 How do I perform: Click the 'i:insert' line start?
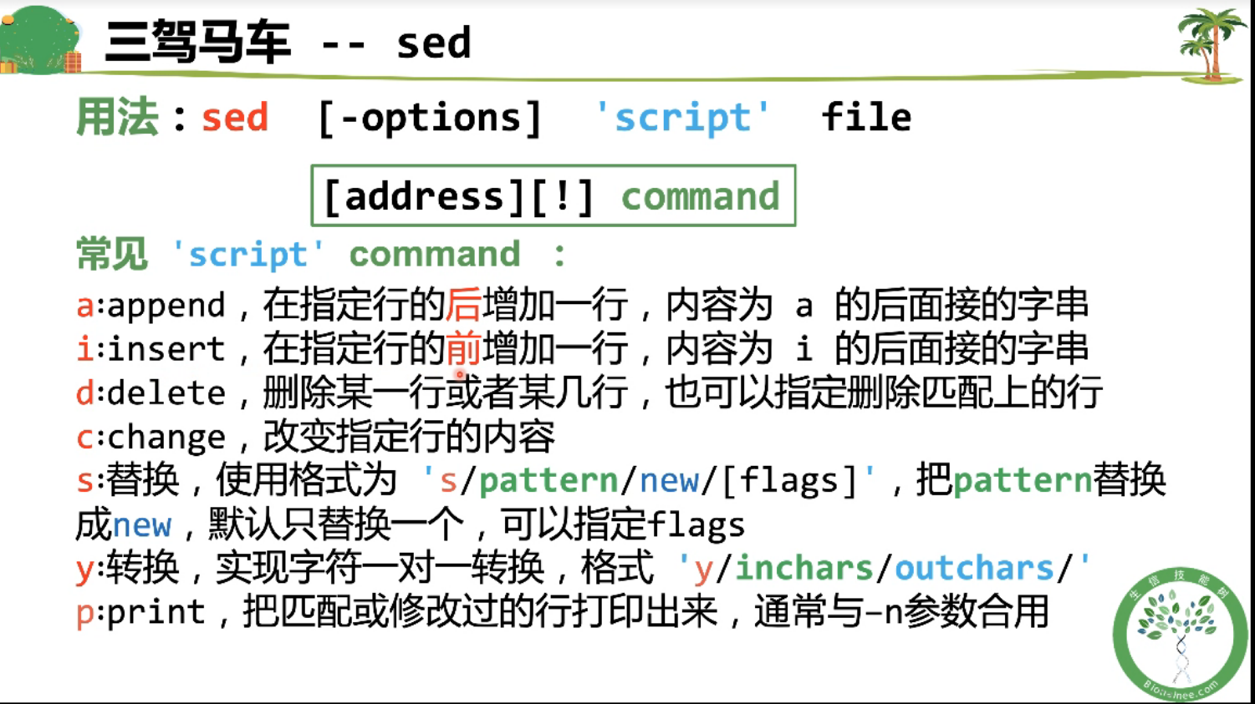(150, 349)
